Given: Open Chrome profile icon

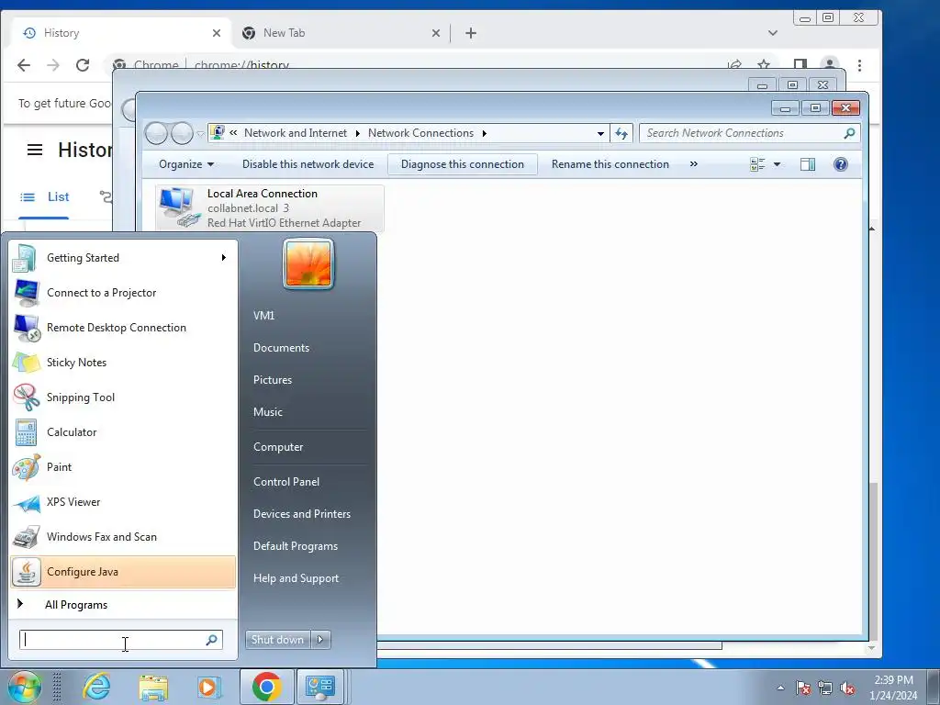Looking at the screenshot, I should tap(830, 65).
